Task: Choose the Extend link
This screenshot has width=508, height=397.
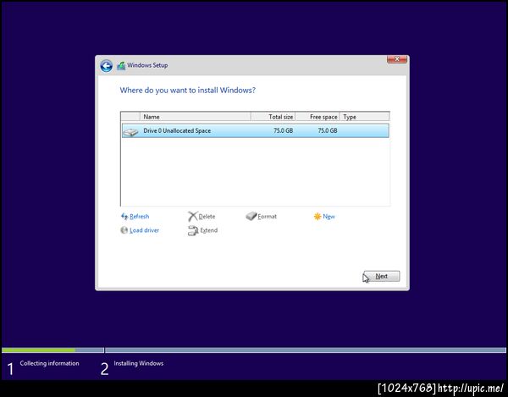Action: coord(208,230)
